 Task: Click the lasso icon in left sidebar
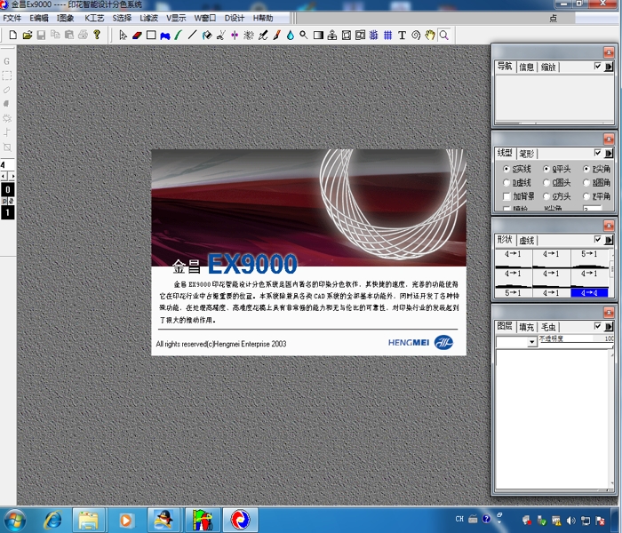7,90
